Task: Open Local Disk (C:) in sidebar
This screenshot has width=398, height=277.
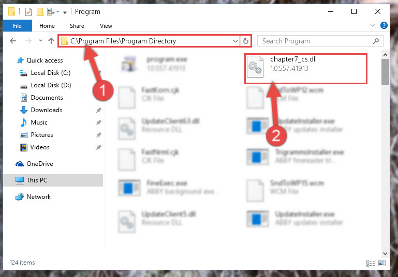Action: (51, 73)
